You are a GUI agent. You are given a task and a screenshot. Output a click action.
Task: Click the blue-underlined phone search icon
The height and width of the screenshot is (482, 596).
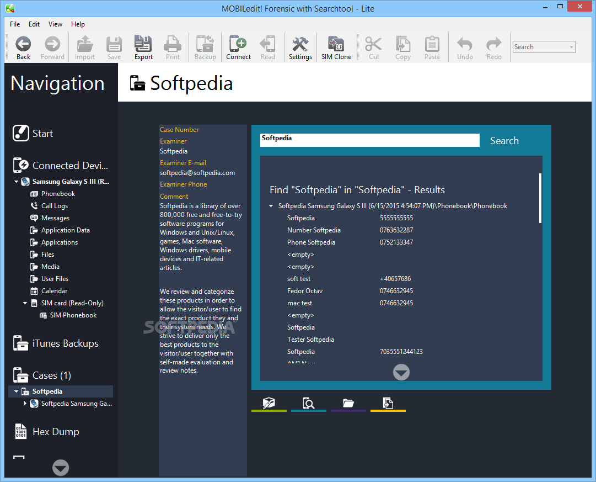[x=308, y=404]
